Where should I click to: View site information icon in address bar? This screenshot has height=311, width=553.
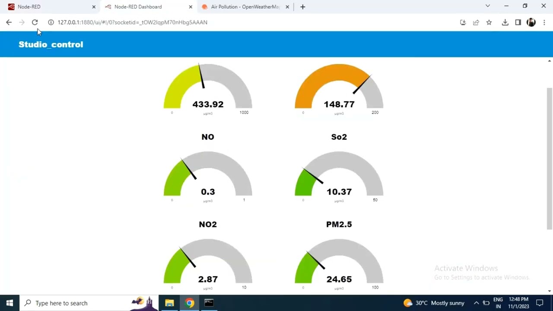[51, 22]
